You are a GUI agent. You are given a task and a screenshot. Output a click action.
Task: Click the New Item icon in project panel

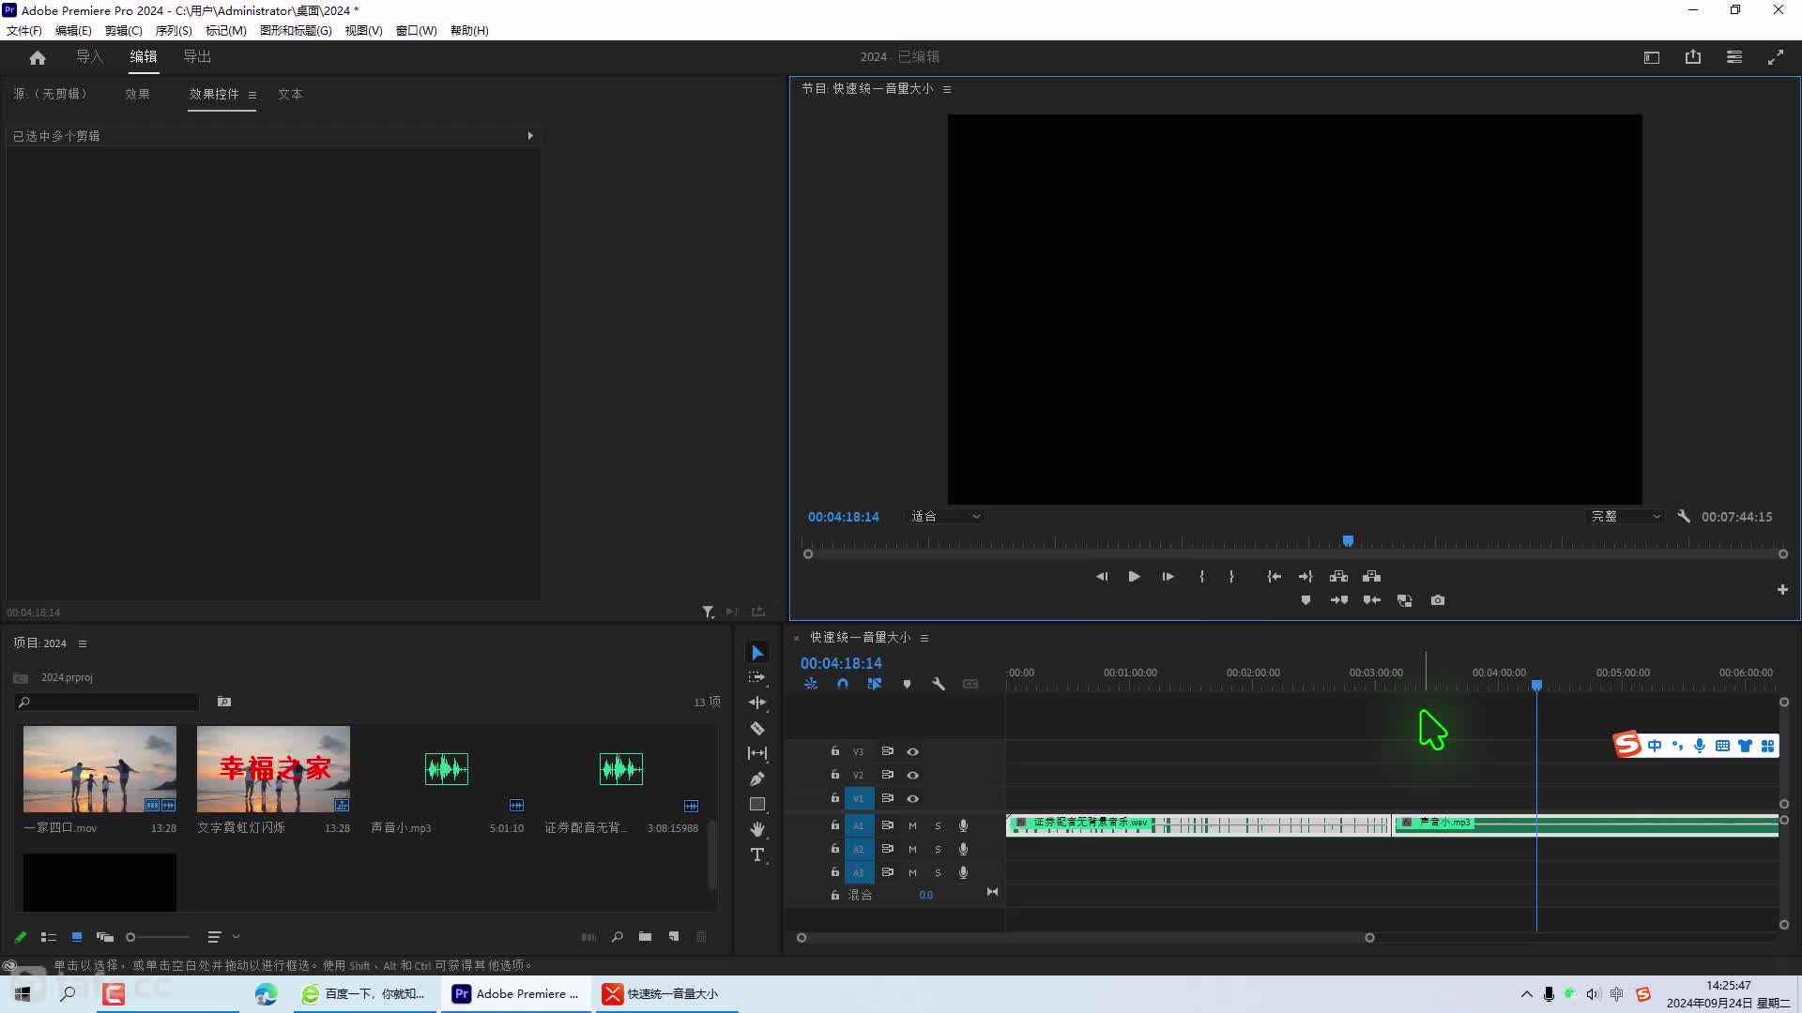click(674, 936)
